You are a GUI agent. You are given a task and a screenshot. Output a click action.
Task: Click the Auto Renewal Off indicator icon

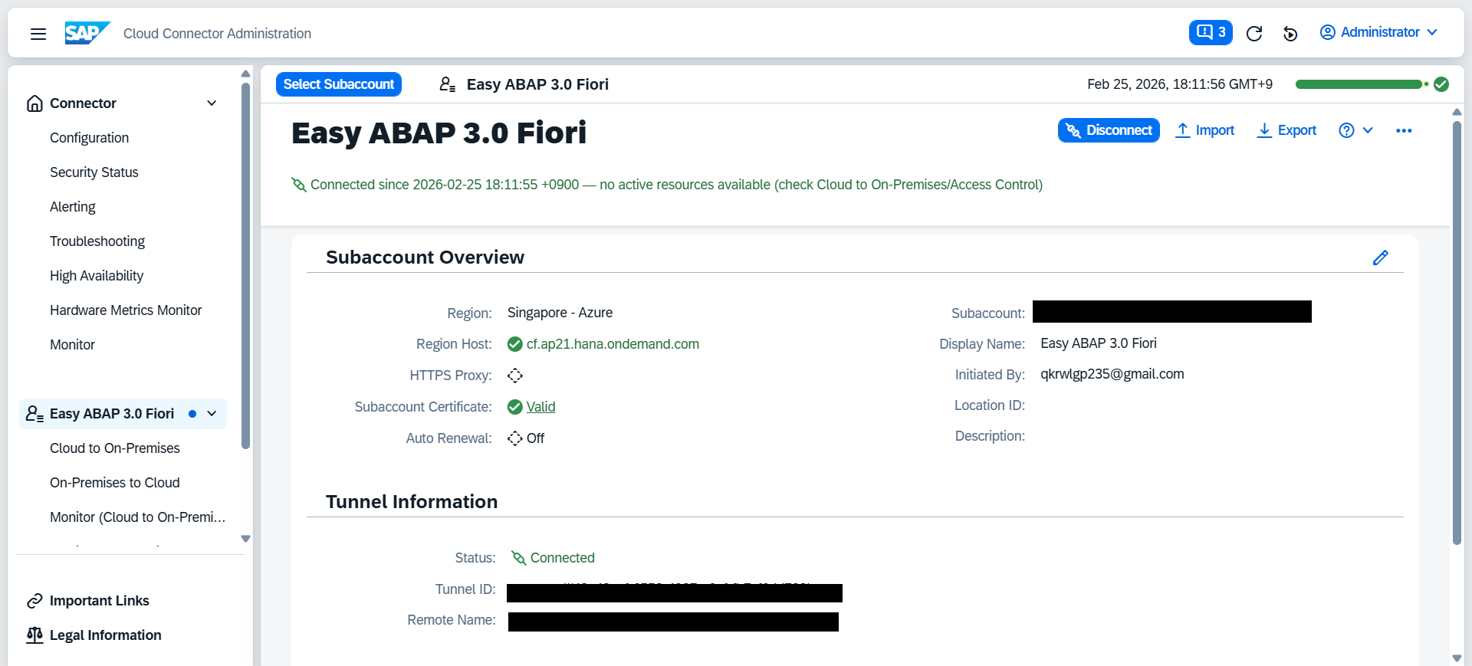coord(515,438)
